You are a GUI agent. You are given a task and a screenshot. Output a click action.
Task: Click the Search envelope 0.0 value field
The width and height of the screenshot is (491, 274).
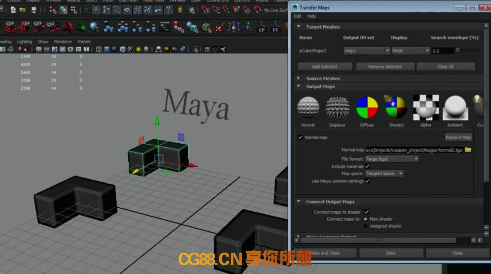443,51
